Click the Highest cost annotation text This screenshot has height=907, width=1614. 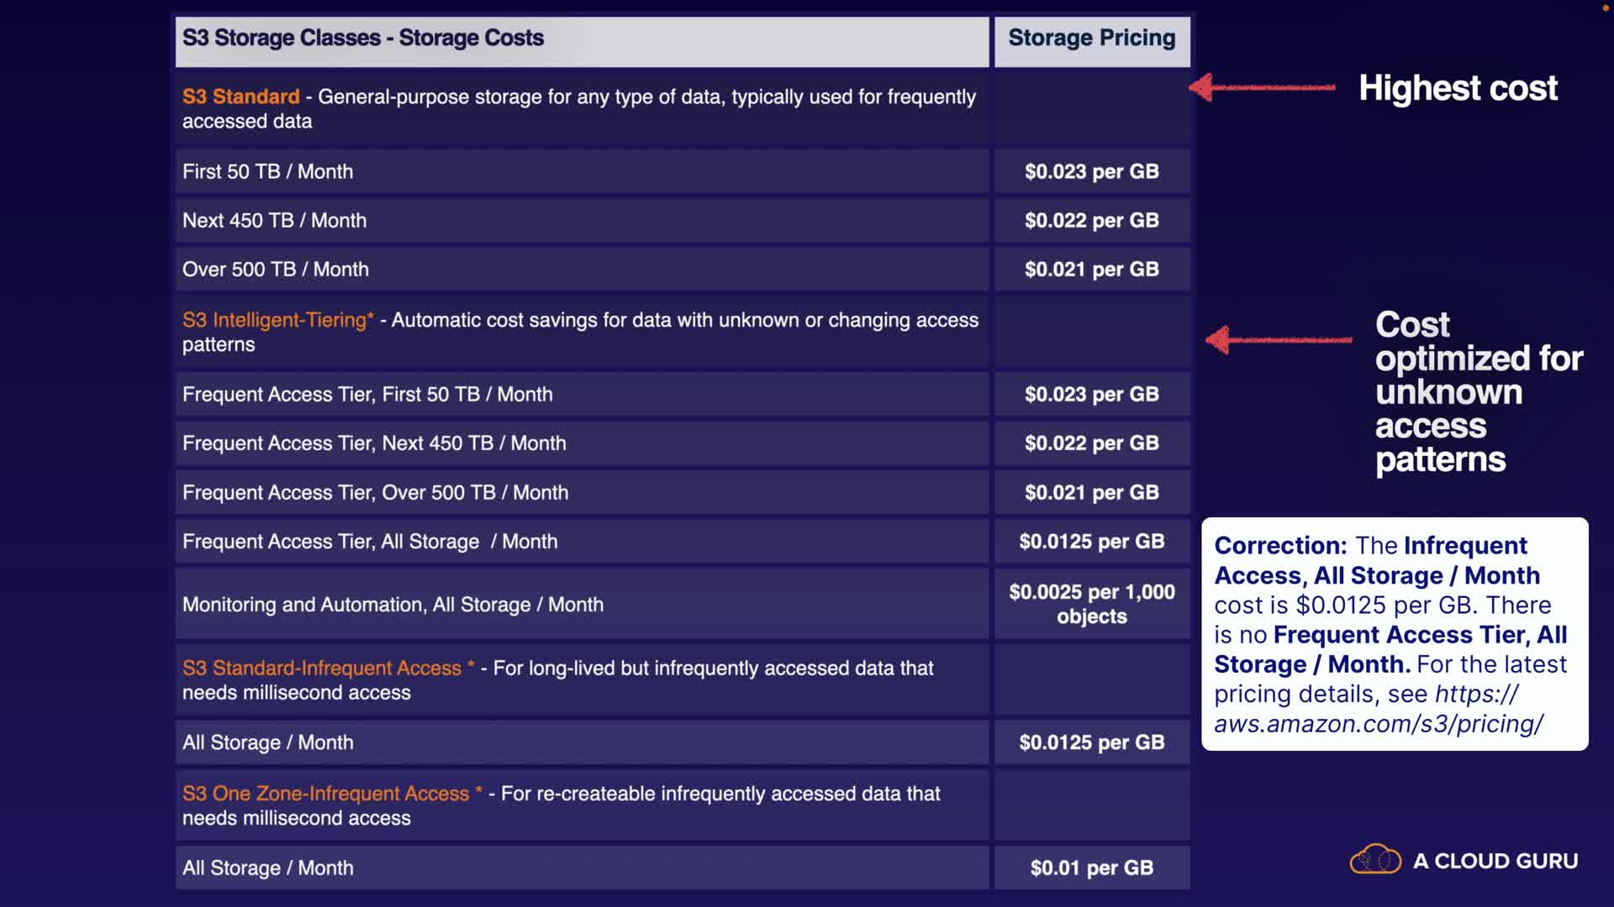click(1458, 88)
